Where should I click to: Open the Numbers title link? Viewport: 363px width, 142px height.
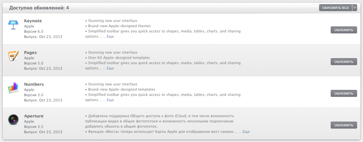pos(34,84)
